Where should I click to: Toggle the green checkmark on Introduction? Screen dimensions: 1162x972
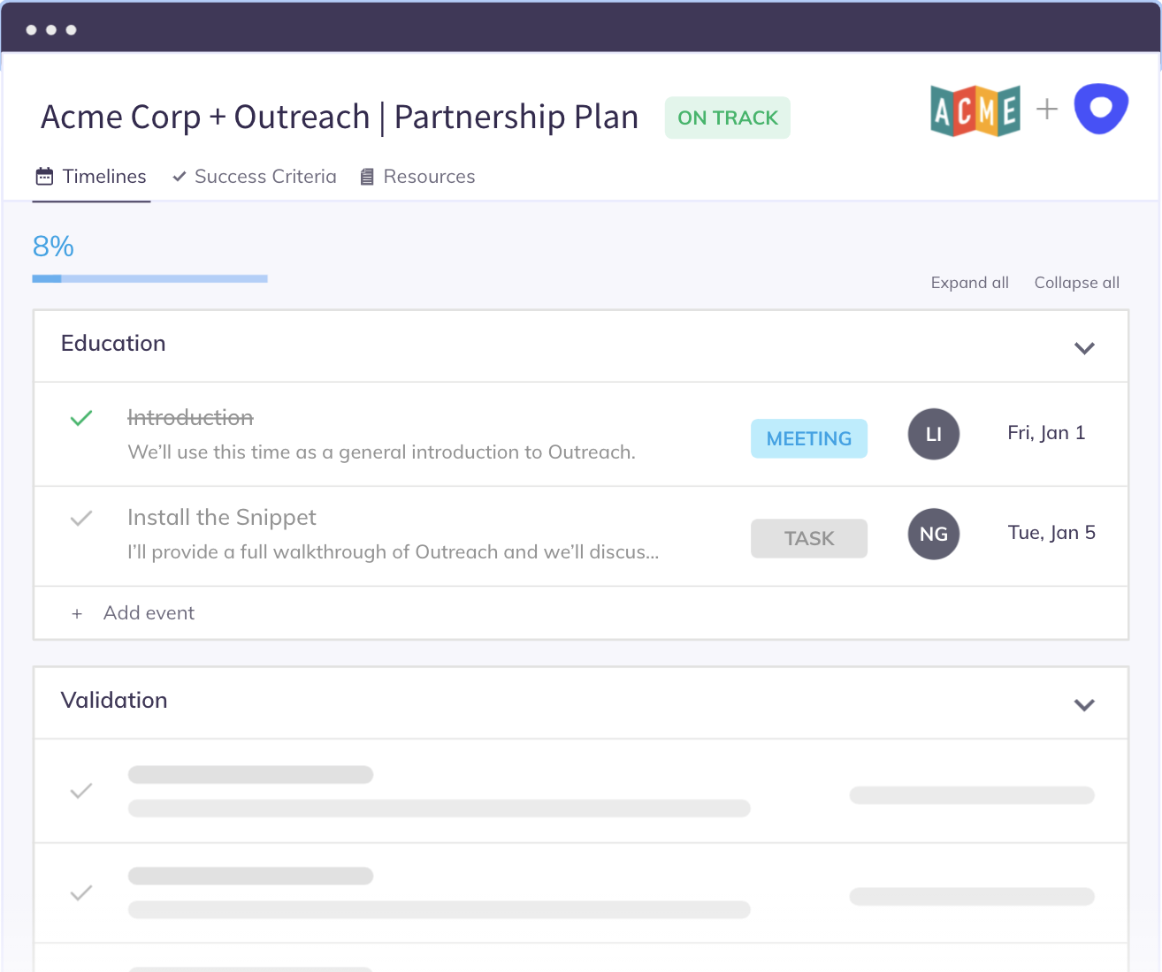pyautogui.click(x=80, y=417)
